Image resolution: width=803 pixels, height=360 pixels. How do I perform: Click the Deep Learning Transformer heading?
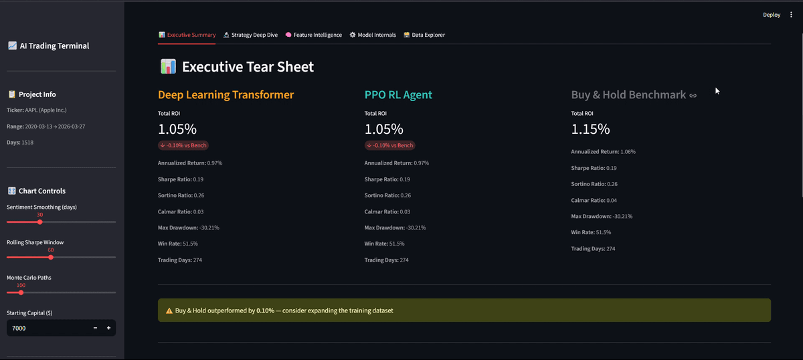[x=226, y=95]
